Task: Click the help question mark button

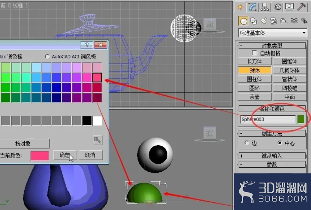Action: pos(87,45)
